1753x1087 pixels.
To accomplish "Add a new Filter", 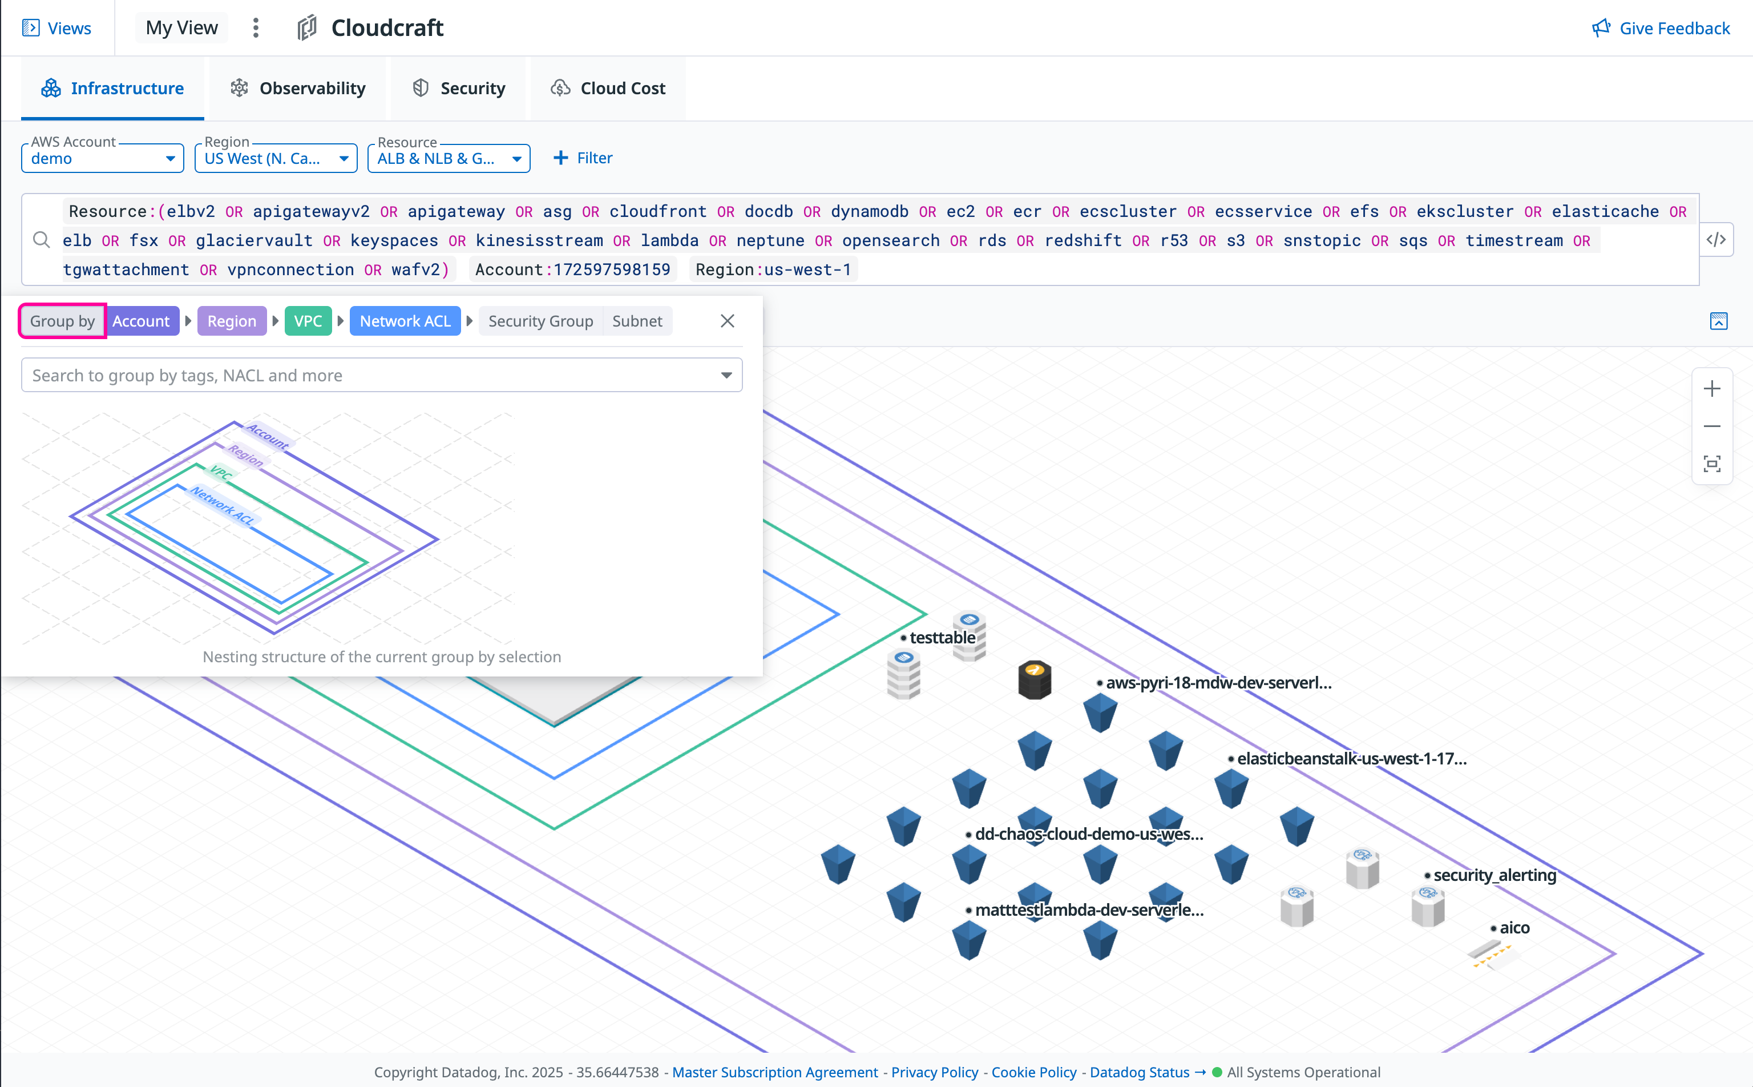I will (x=583, y=158).
